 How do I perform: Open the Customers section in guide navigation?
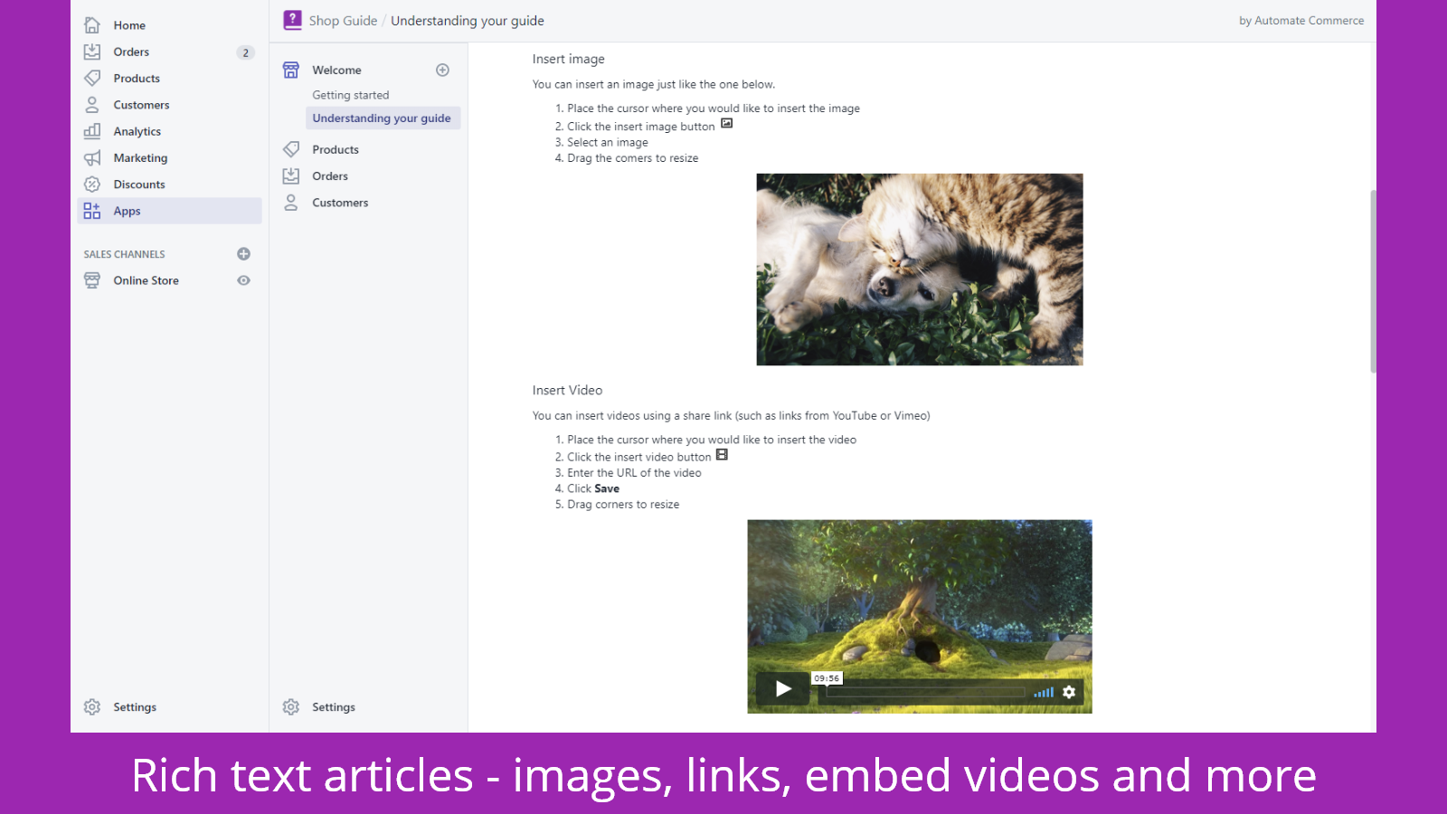340,203
